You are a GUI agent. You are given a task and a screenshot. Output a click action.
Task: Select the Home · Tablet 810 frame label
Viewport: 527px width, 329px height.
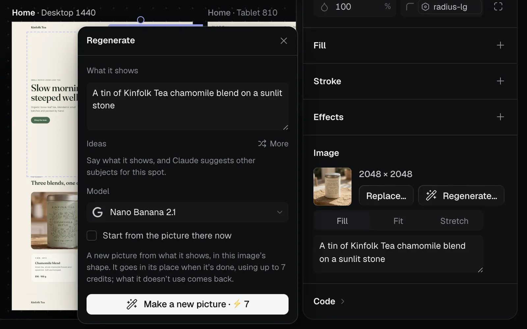242,13
